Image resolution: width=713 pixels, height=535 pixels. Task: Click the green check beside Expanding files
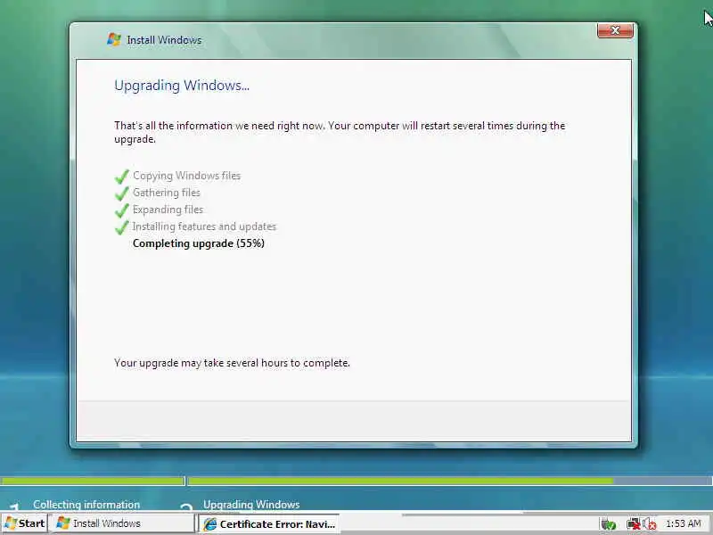coord(122,210)
